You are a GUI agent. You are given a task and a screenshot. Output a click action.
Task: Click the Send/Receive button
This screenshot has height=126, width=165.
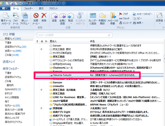tap(160, 17)
